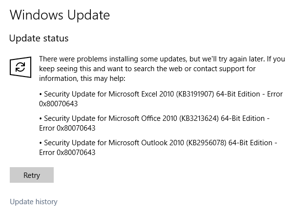Click error code 0x80070643 below Outlook entry

76,153
